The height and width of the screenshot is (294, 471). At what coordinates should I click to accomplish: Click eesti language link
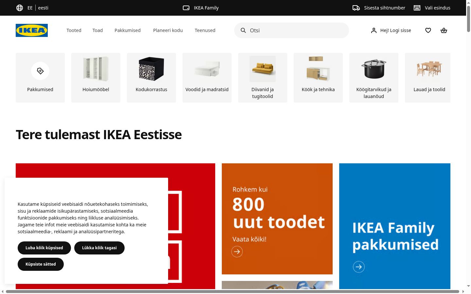pyautogui.click(x=43, y=8)
